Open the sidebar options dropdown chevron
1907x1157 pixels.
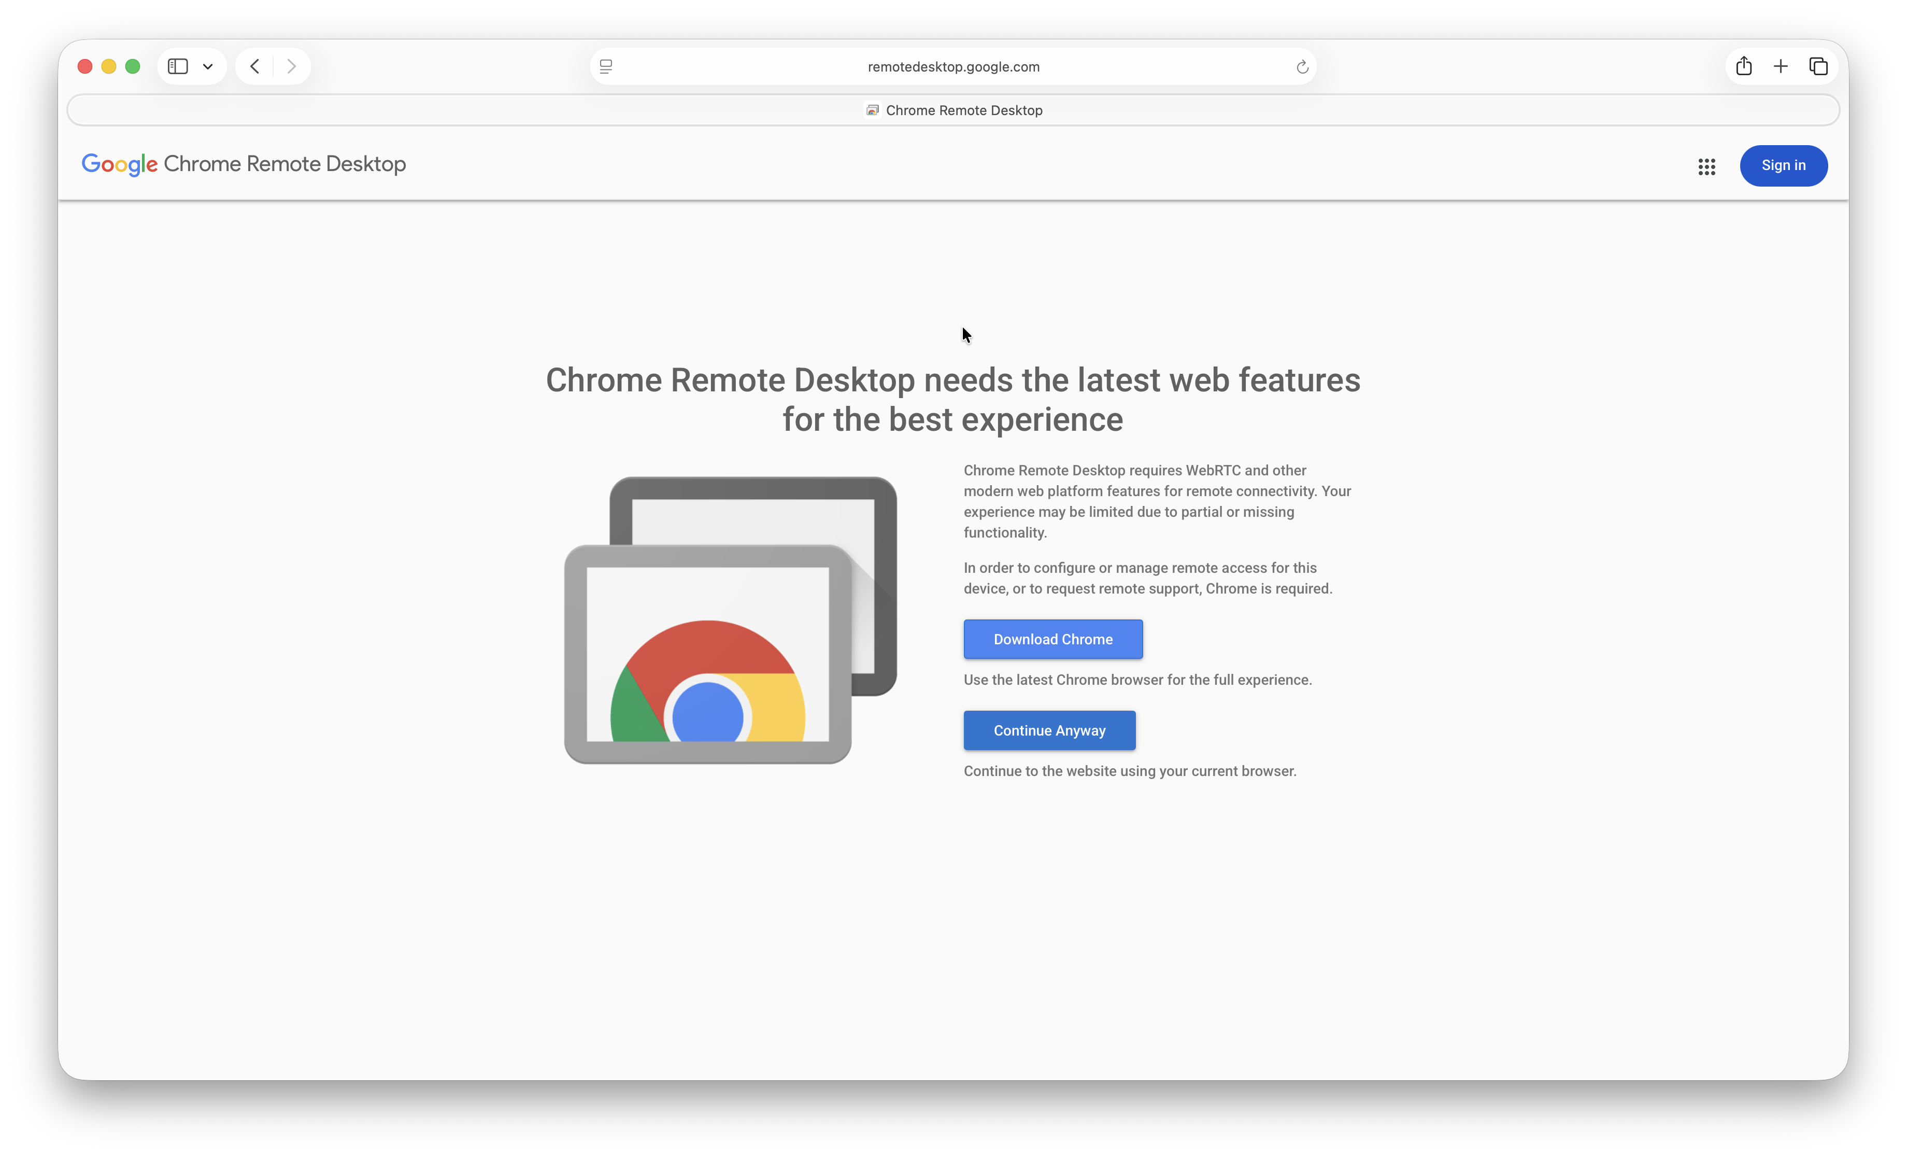tap(207, 66)
